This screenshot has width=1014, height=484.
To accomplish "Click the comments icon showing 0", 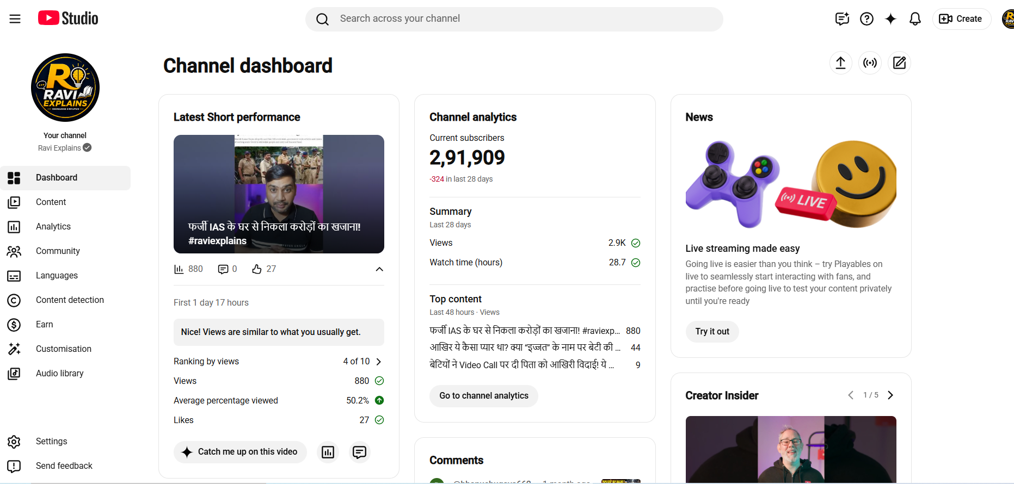I will 223,269.
